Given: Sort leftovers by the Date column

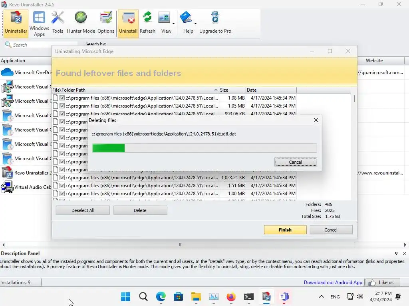Looking at the screenshot, I should [271, 90].
